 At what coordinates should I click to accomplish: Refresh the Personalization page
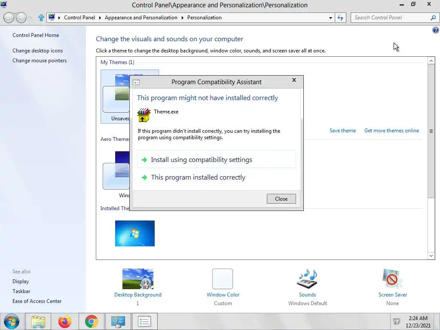(340, 18)
